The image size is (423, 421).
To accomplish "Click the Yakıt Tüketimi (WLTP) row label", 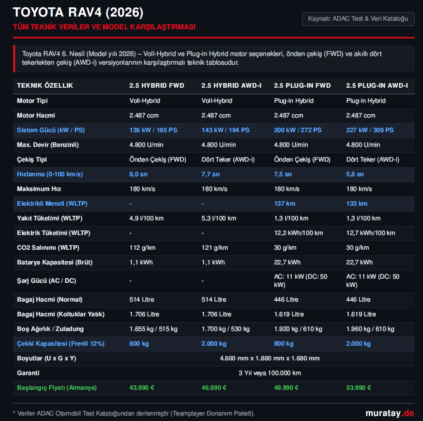I will pos(50,219).
